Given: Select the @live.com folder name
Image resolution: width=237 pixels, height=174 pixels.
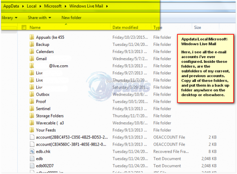Looking at the screenshot, I should tap(58, 66).
